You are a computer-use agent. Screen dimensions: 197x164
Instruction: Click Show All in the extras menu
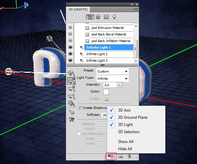coord(125,142)
